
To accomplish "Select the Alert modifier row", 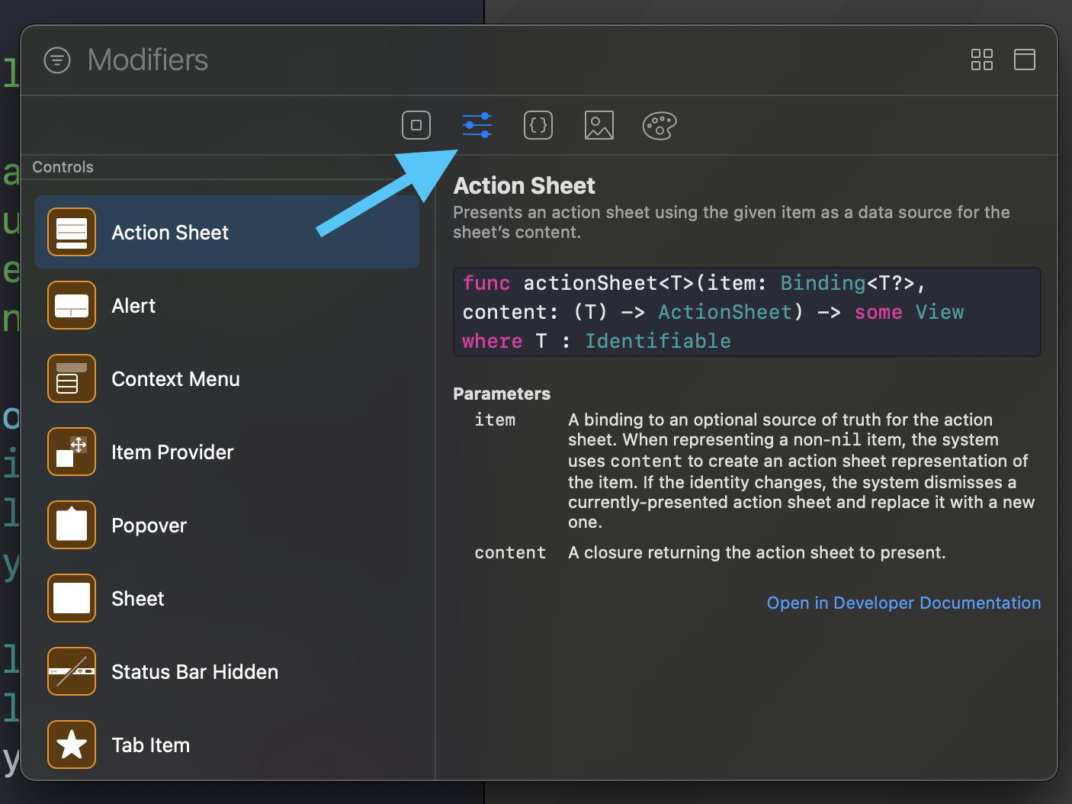I will click(x=227, y=305).
